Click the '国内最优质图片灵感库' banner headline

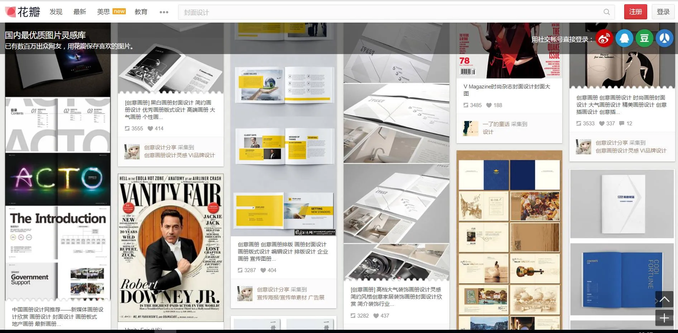click(45, 35)
